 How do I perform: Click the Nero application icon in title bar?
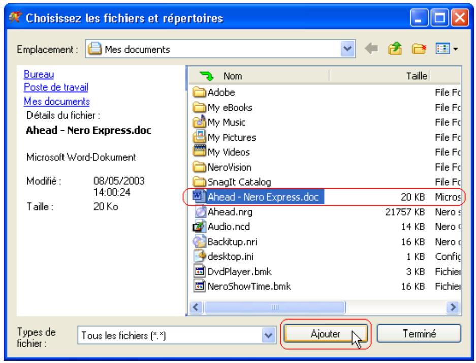pos(15,17)
